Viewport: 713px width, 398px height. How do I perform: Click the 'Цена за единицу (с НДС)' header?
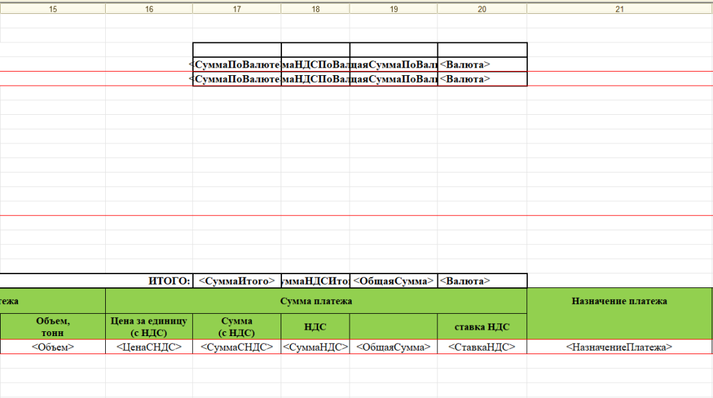point(149,326)
